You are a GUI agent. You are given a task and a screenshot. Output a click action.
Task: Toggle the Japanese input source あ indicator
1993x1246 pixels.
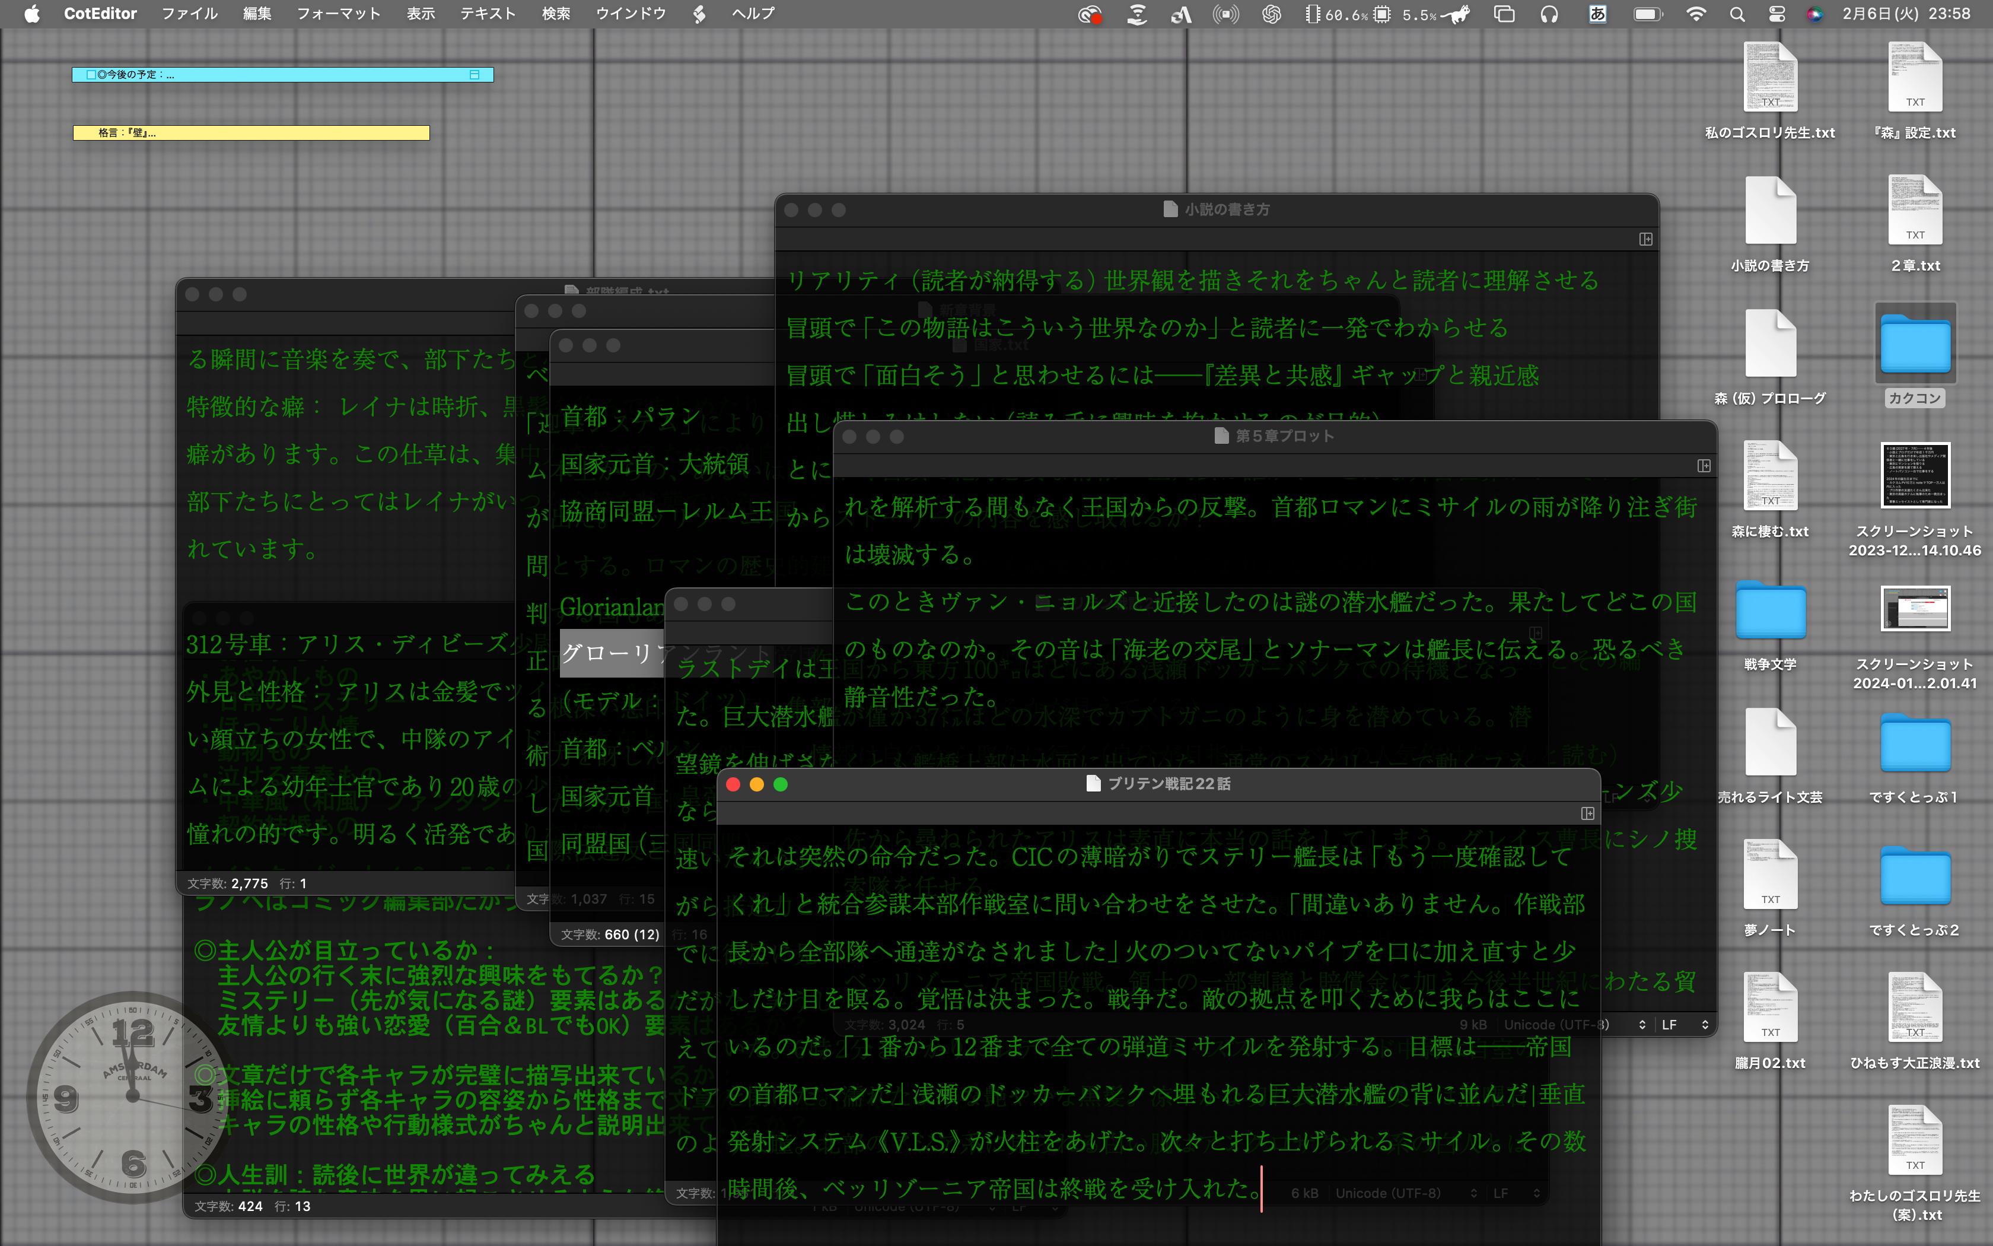point(1597,14)
